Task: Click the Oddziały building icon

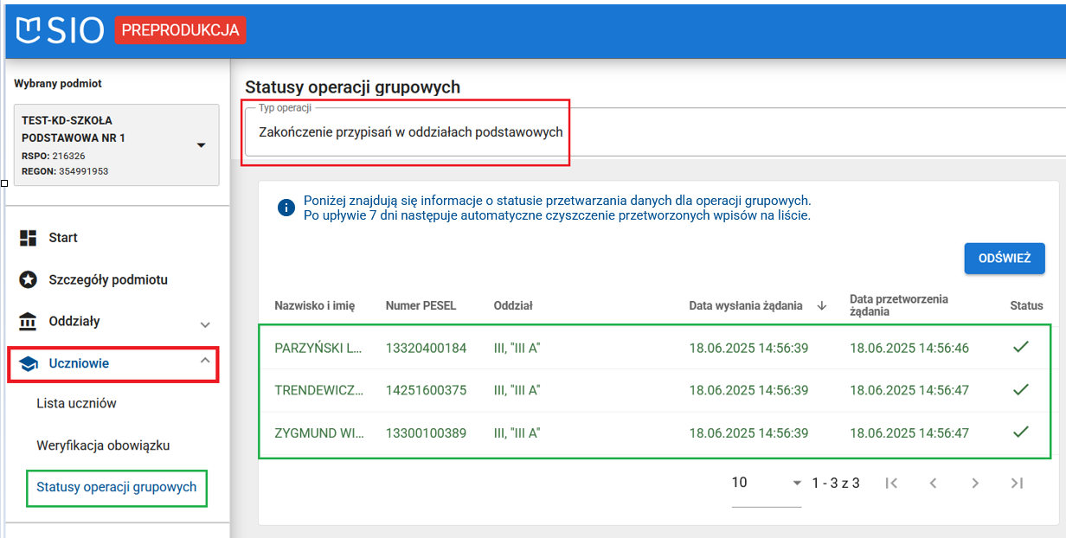Action: pos(28,322)
